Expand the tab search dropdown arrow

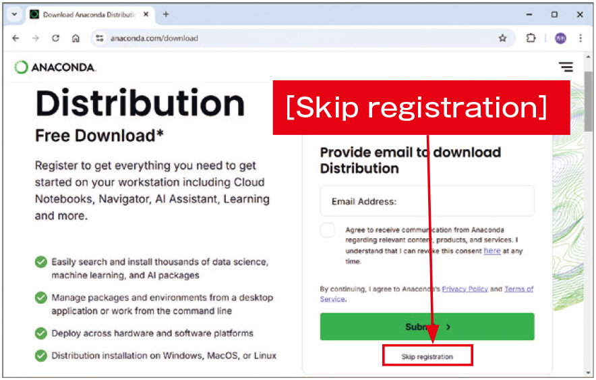[x=14, y=14]
